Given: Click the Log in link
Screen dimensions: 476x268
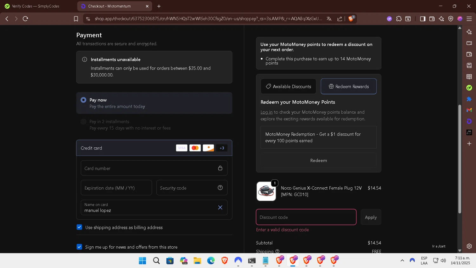Looking at the screenshot, I should 267,112.
